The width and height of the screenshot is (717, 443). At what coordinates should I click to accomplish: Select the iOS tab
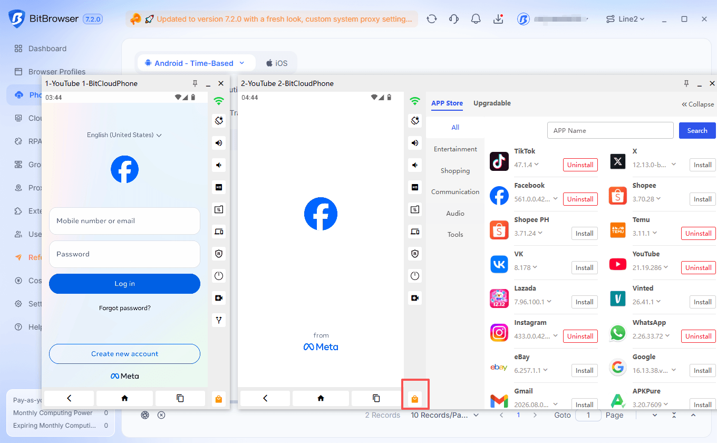276,63
